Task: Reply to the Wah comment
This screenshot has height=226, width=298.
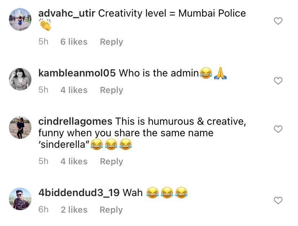Action: point(111,210)
